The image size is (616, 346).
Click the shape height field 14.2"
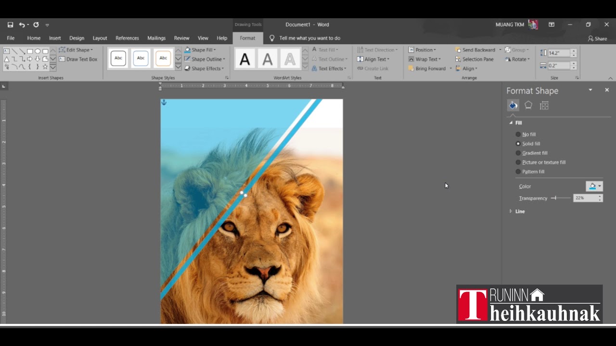559,53
